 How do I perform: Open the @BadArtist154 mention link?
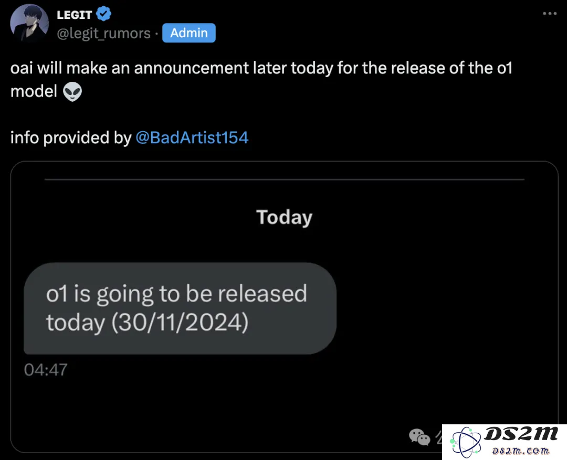pos(192,137)
